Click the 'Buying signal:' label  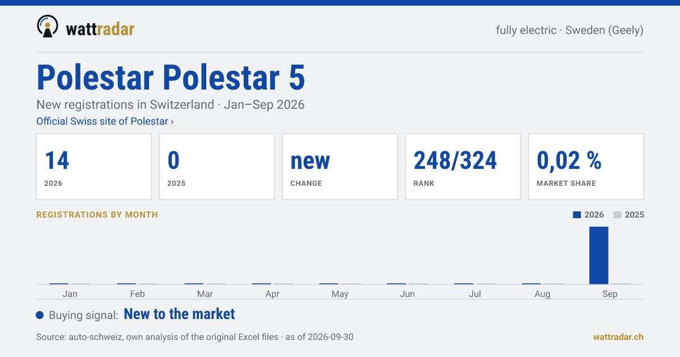84,315
